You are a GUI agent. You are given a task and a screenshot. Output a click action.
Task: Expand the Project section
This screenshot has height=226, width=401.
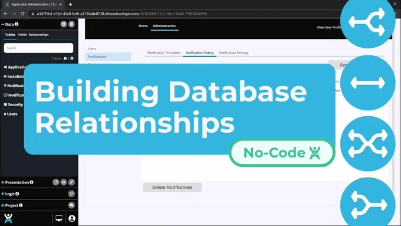pyautogui.click(x=3, y=205)
